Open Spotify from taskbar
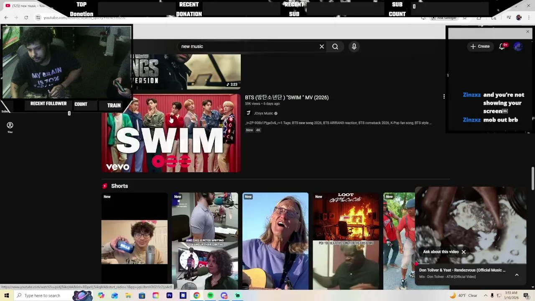535x301 pixels. 210,296
